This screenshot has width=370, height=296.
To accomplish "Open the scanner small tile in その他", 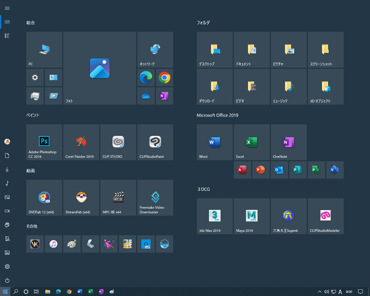I will (90, 244).
